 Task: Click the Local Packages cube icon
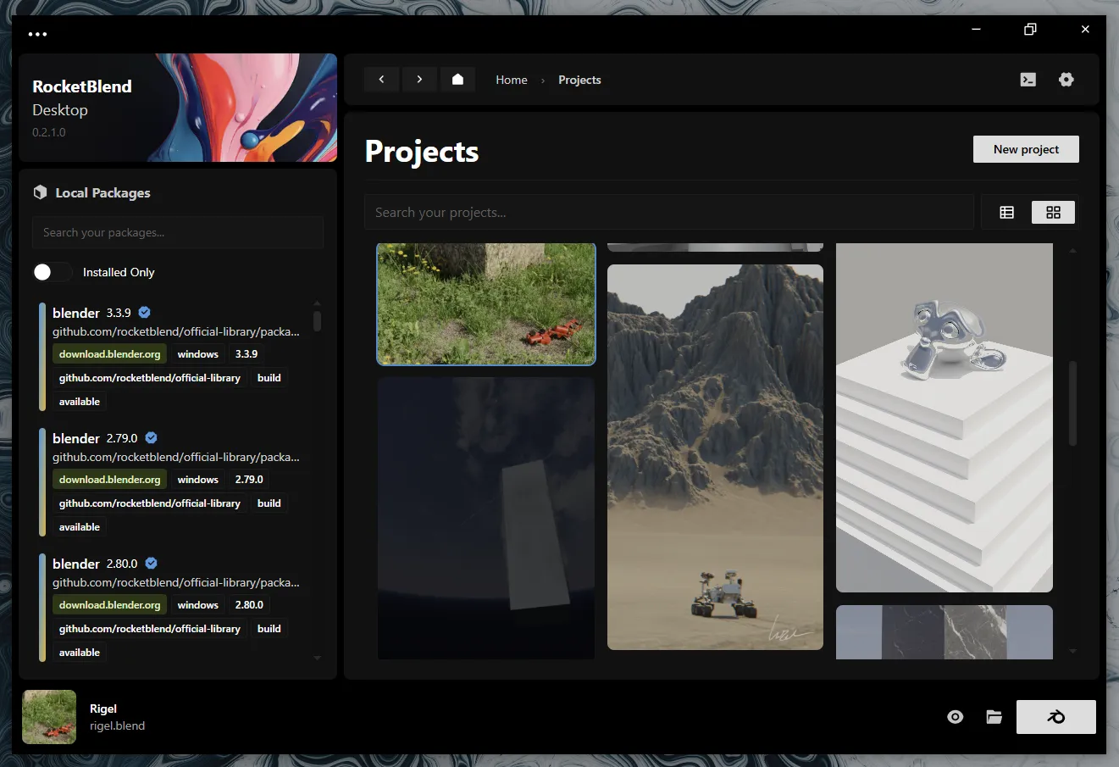click(40, 192)
